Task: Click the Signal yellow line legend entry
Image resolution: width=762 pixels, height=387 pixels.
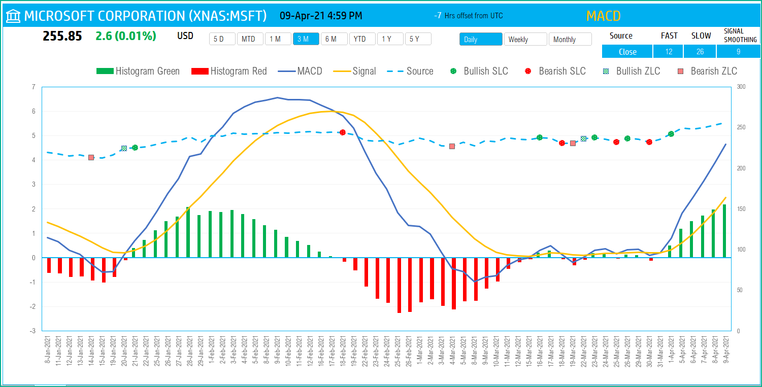Action: (x=354, y=71)
